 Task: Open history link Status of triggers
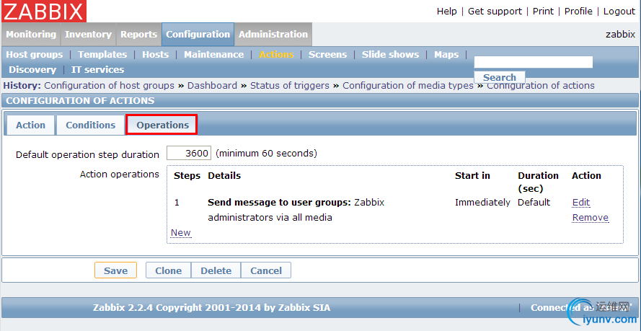pyautogui.click(x=290, y=85)
